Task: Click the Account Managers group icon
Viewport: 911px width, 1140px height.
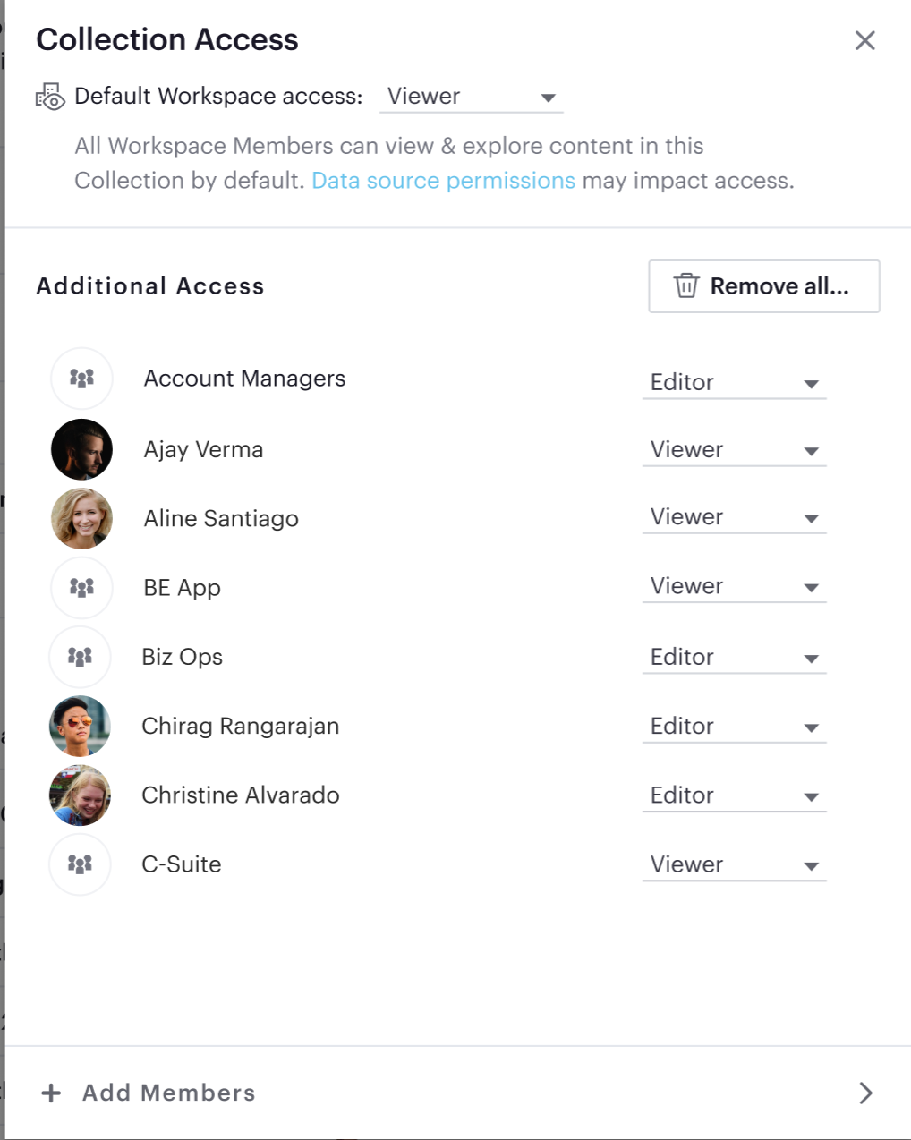Action: [81, 379]
